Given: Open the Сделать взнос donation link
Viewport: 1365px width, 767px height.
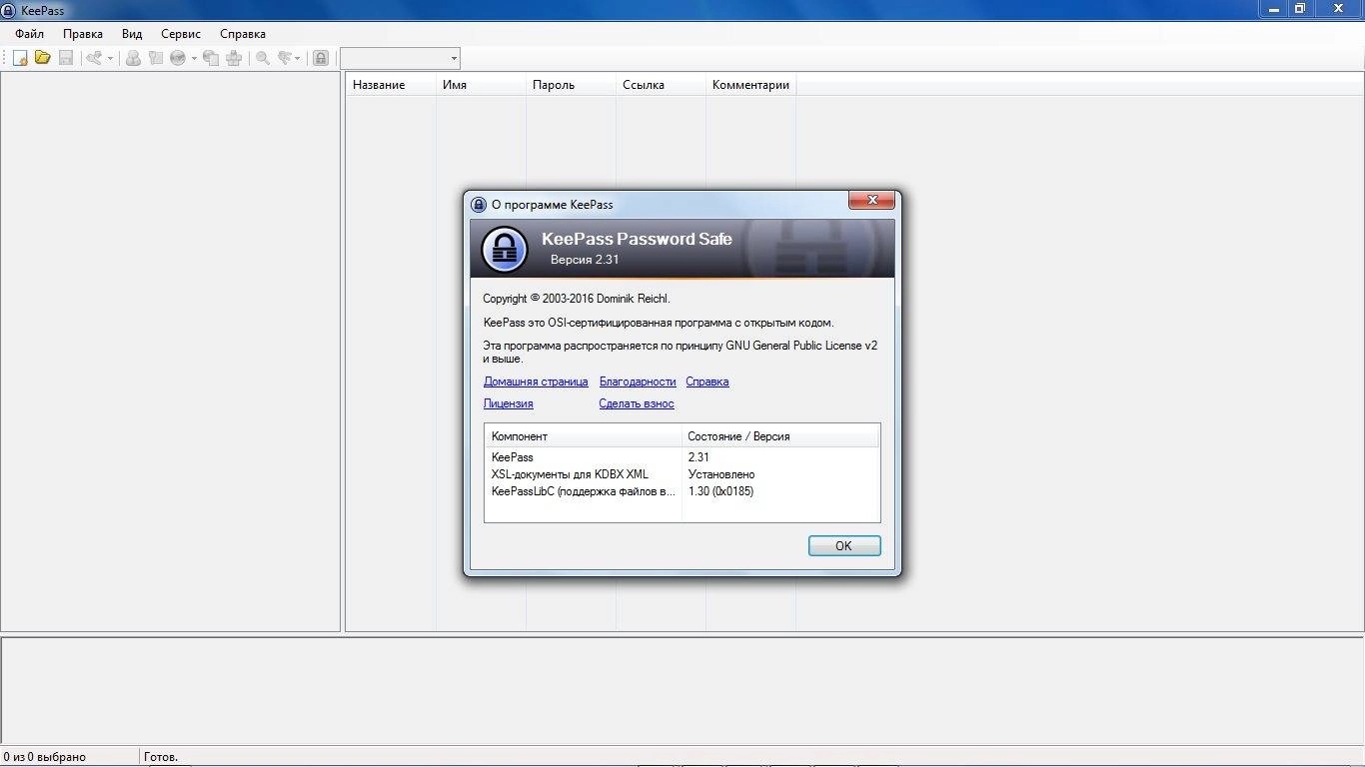Looking at the screenshot, I should [x=637, y=403].
